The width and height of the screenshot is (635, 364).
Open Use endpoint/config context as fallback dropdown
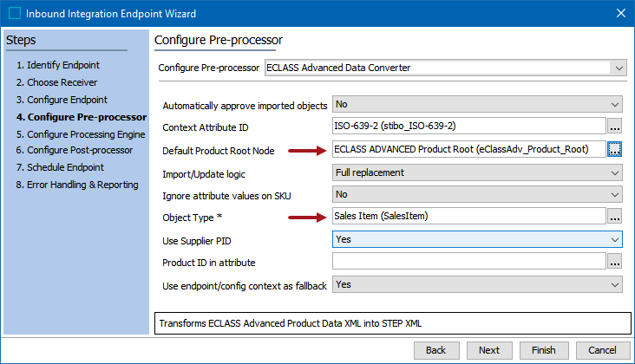click(x=477, y=285)
